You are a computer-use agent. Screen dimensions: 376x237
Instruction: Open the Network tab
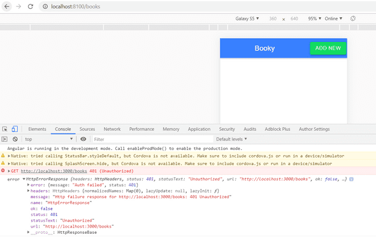click(112, 129)
